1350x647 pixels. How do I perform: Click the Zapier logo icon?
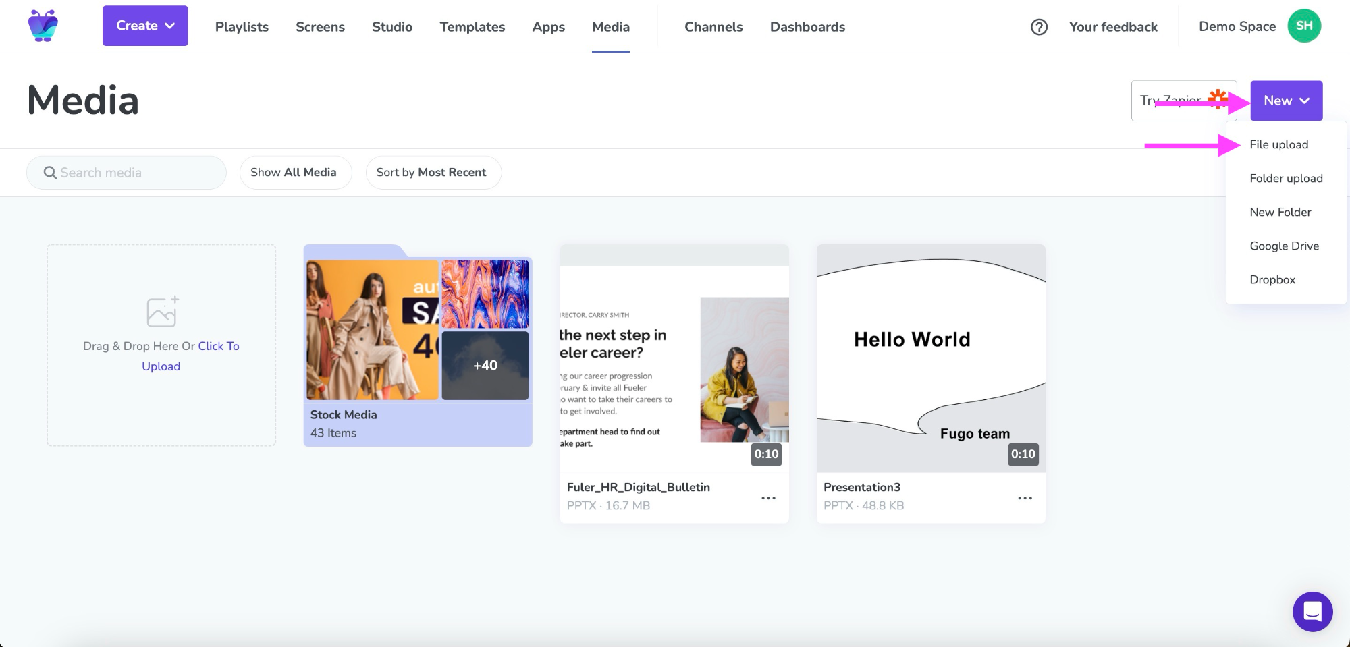click(1218, 99)
